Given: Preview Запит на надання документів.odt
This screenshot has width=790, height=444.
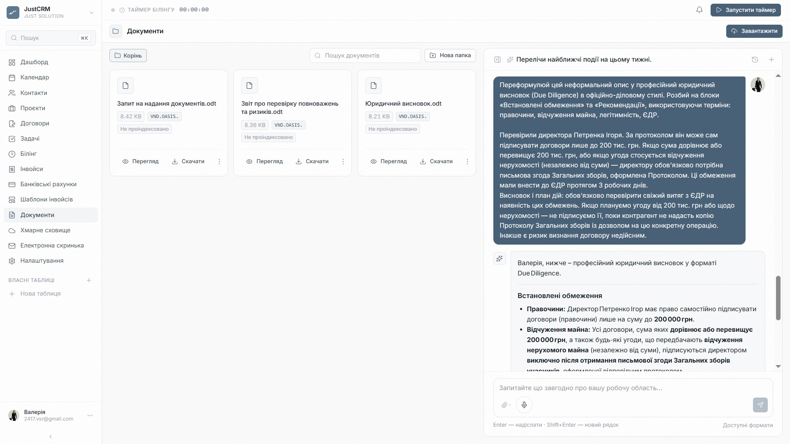Looking at the screenshot, I should [140, 162].
